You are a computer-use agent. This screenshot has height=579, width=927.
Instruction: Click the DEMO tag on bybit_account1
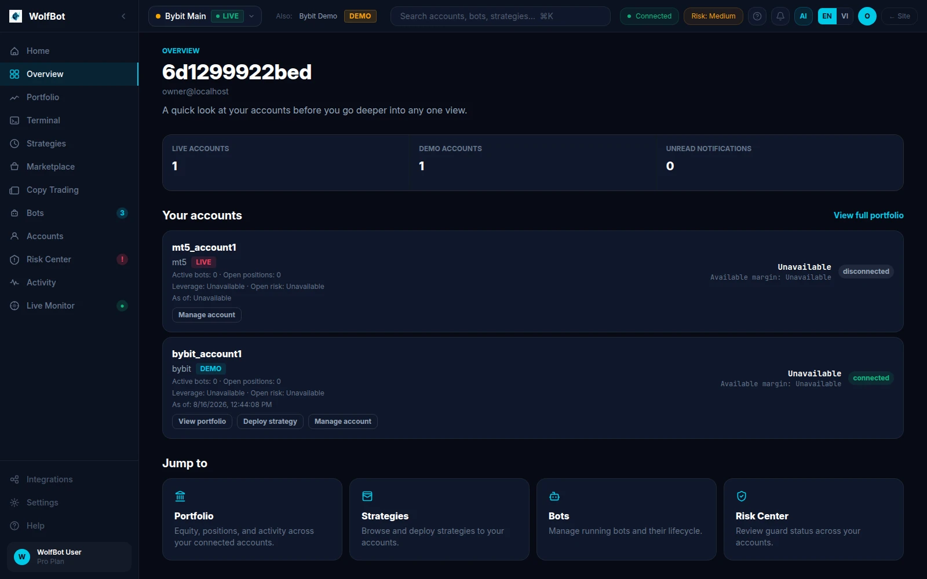click(211, 369)
